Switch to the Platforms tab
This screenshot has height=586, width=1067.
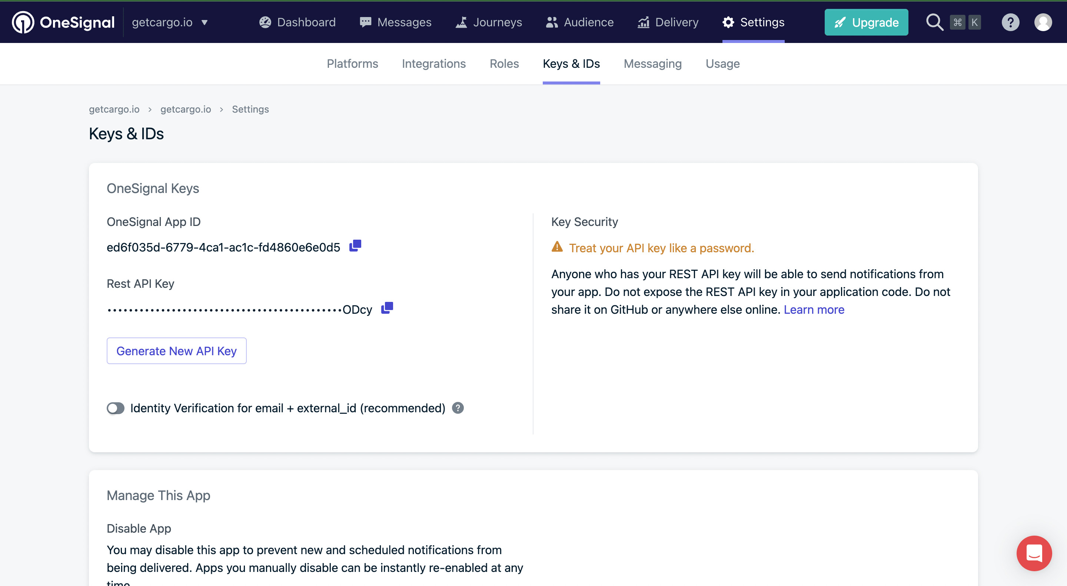[352, 63]
